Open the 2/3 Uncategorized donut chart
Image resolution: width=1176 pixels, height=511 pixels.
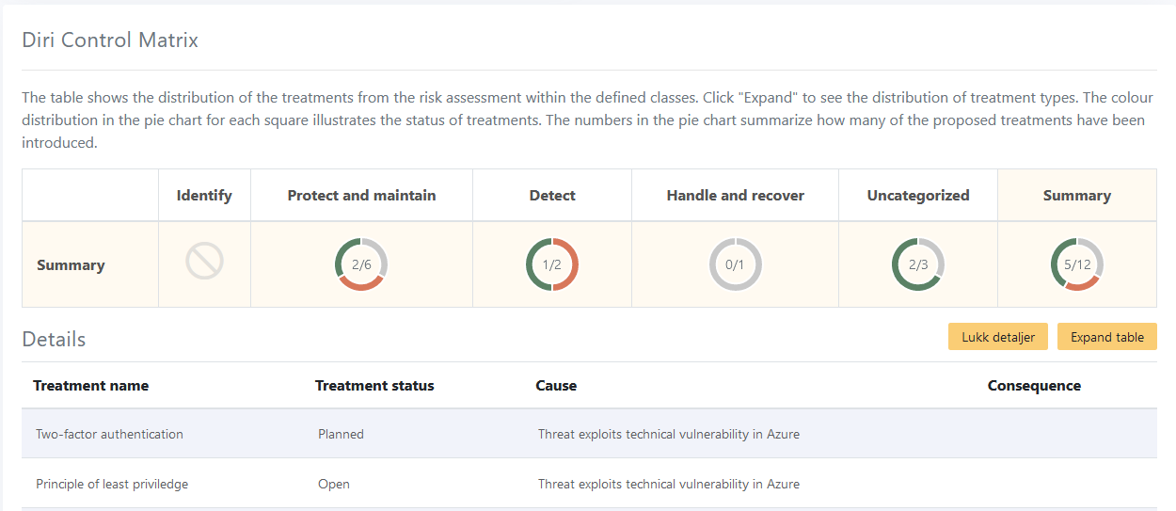point(918,264)
